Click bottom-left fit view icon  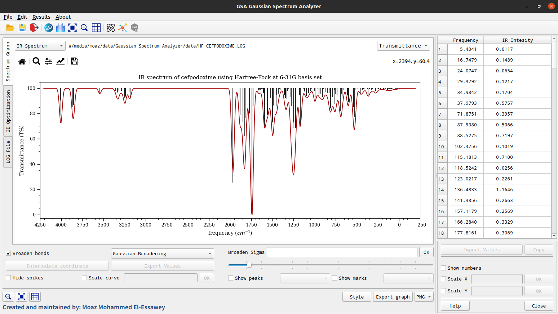click(x=22, y=297)
